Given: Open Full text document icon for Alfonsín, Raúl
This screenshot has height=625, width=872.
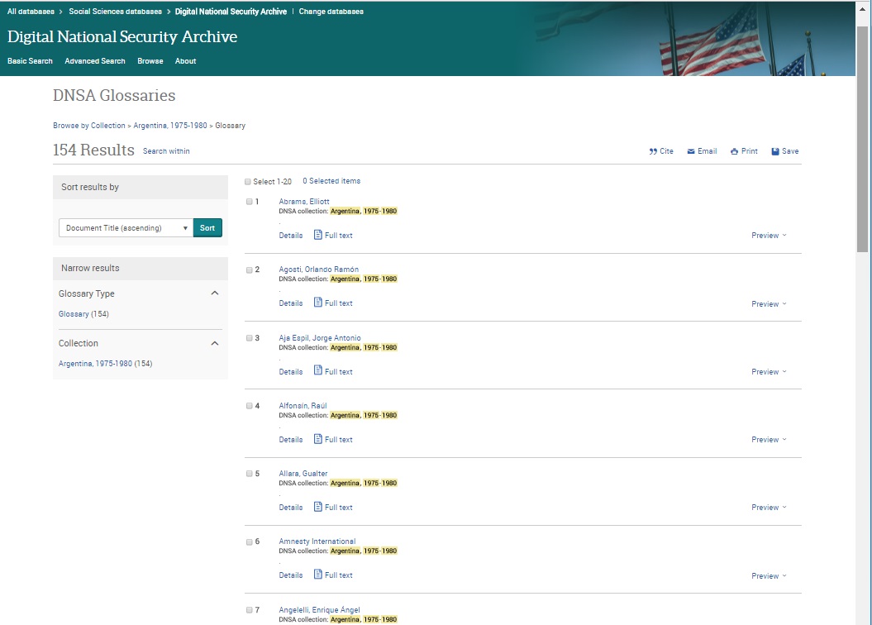Looking at the screenshot, I should 317,439.
